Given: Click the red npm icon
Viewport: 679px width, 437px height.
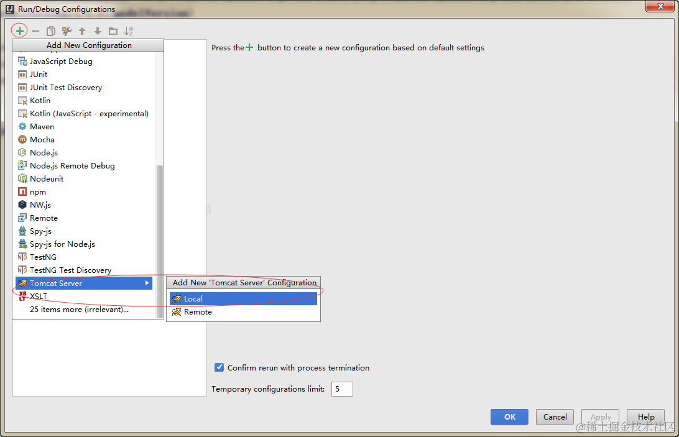Looking at the screenshot, I should (22, 191).
